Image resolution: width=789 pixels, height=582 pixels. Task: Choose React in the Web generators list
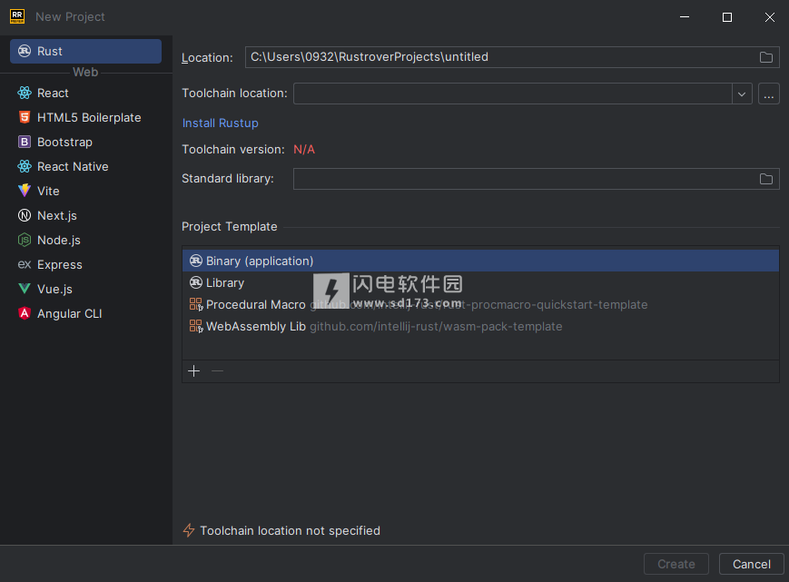tap(85, 93)
